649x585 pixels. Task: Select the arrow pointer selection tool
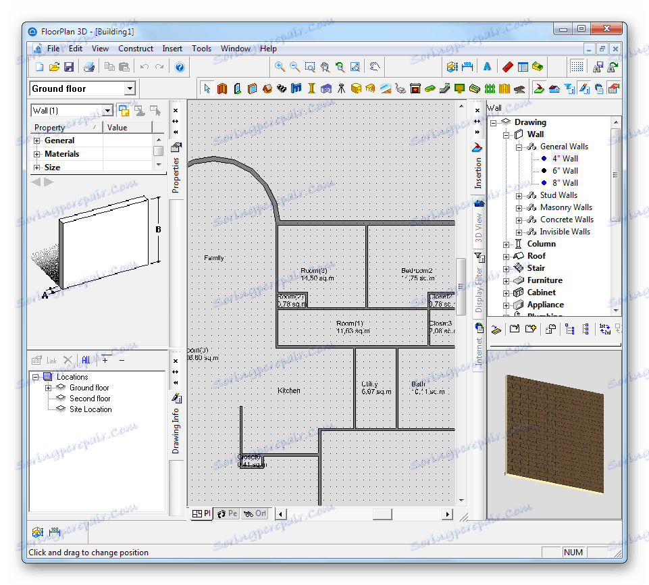(207, 88)
